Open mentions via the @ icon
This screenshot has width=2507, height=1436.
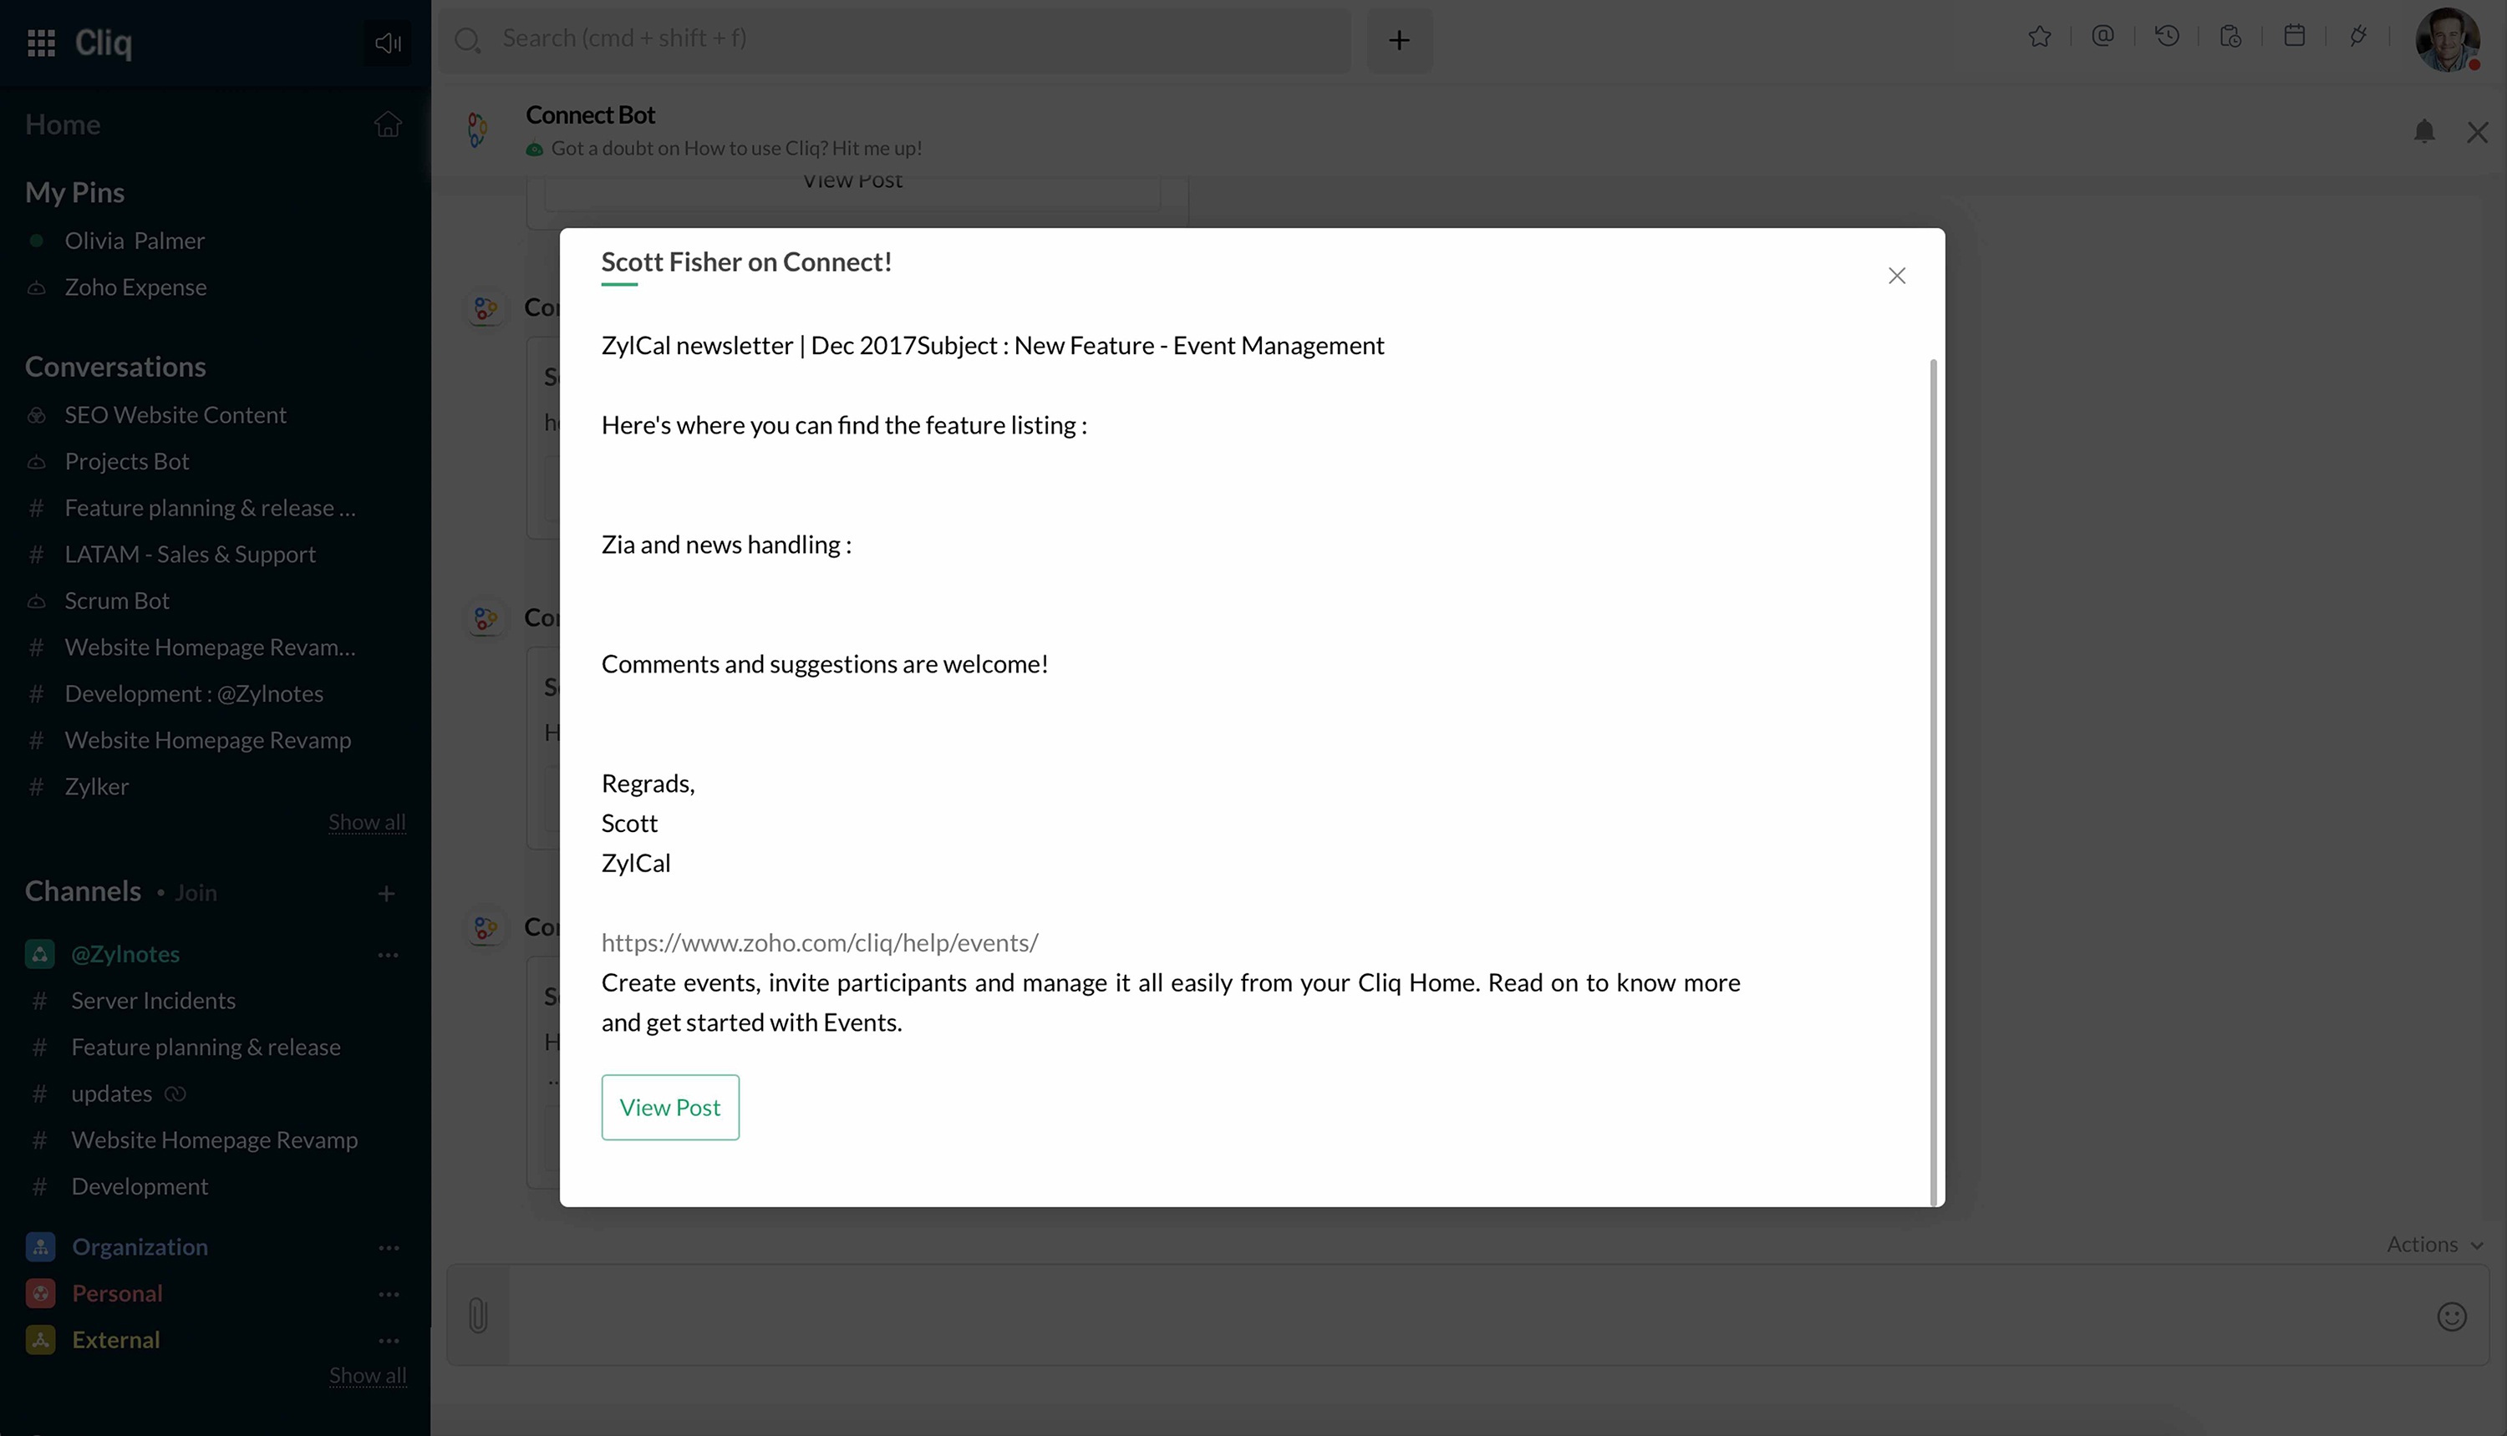(x=2103, y=37)
